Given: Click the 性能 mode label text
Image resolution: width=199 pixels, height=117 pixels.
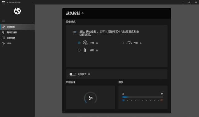Looking at the screenshot, I should pos(136,43).
